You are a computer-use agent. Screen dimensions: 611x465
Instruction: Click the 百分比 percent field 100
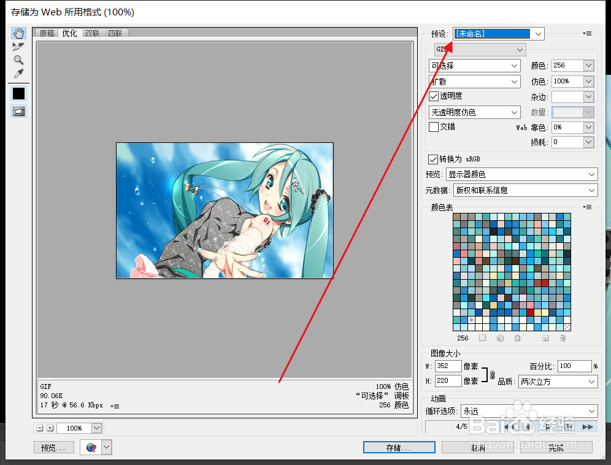tap(574, 366)
